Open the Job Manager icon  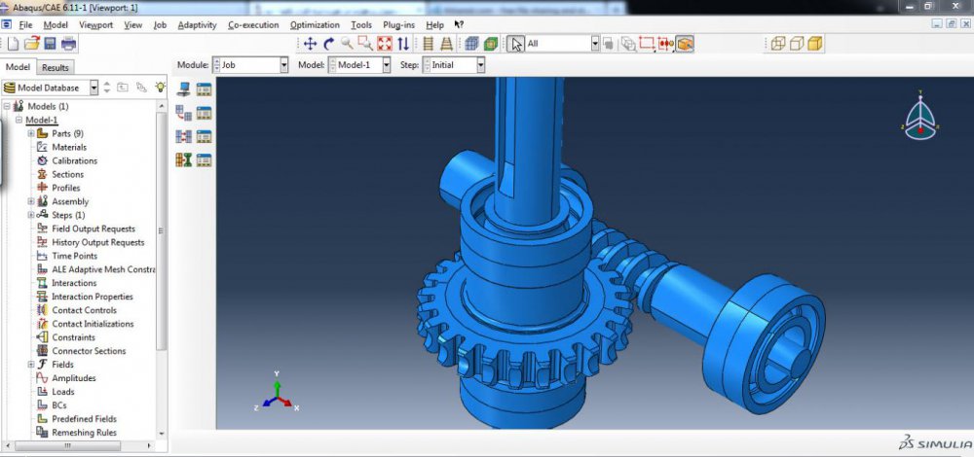tap(204, 89)
